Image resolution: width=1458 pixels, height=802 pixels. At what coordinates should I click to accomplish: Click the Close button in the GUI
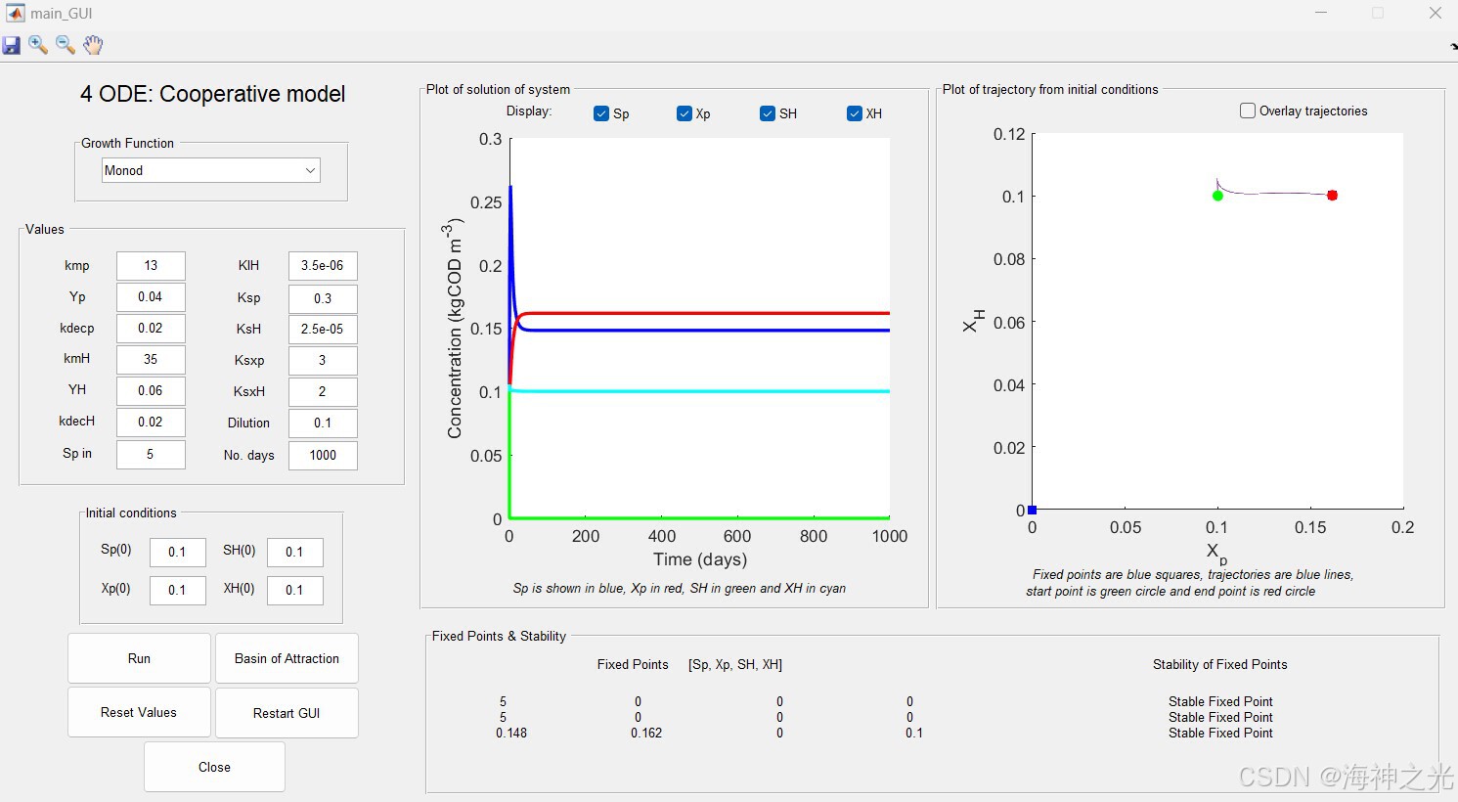[x=214, y=767]
